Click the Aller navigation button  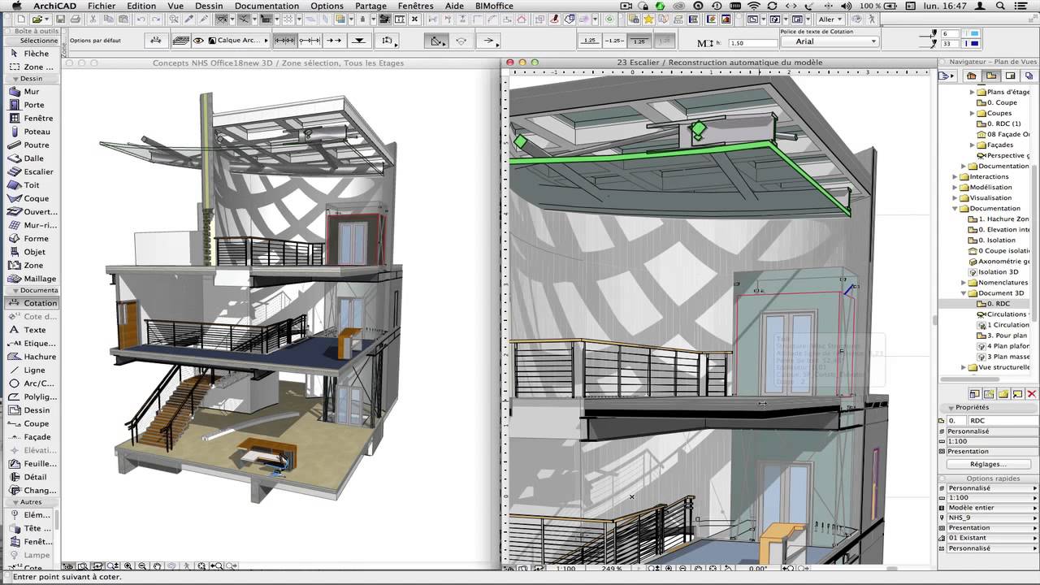tap(830, 19)
